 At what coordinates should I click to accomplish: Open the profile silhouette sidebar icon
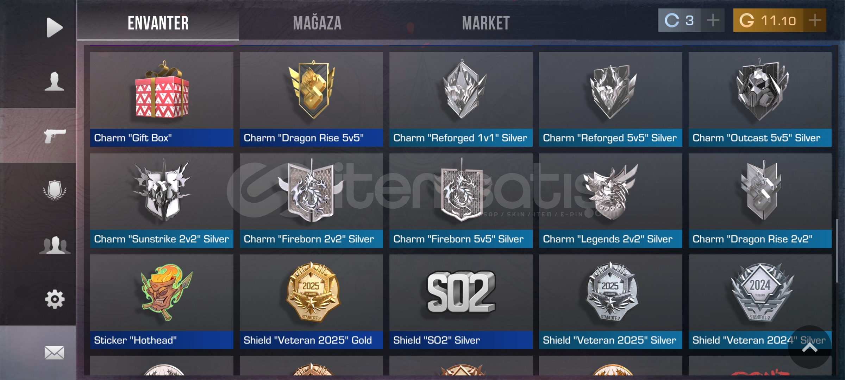pyautogui.click(x=54, y=81)
